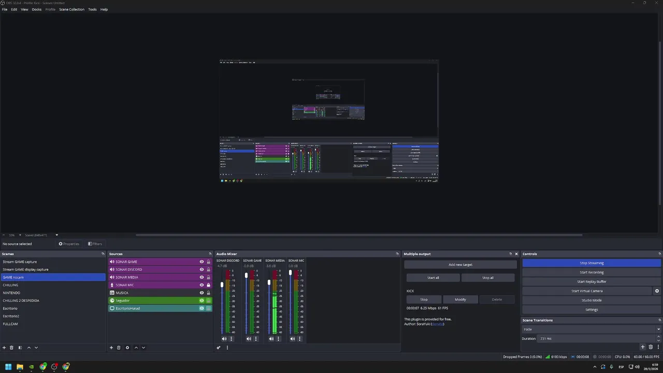Open the Fade transition dropdown
This screenshot has height=373, width=663.
click(x=592, y=329)
